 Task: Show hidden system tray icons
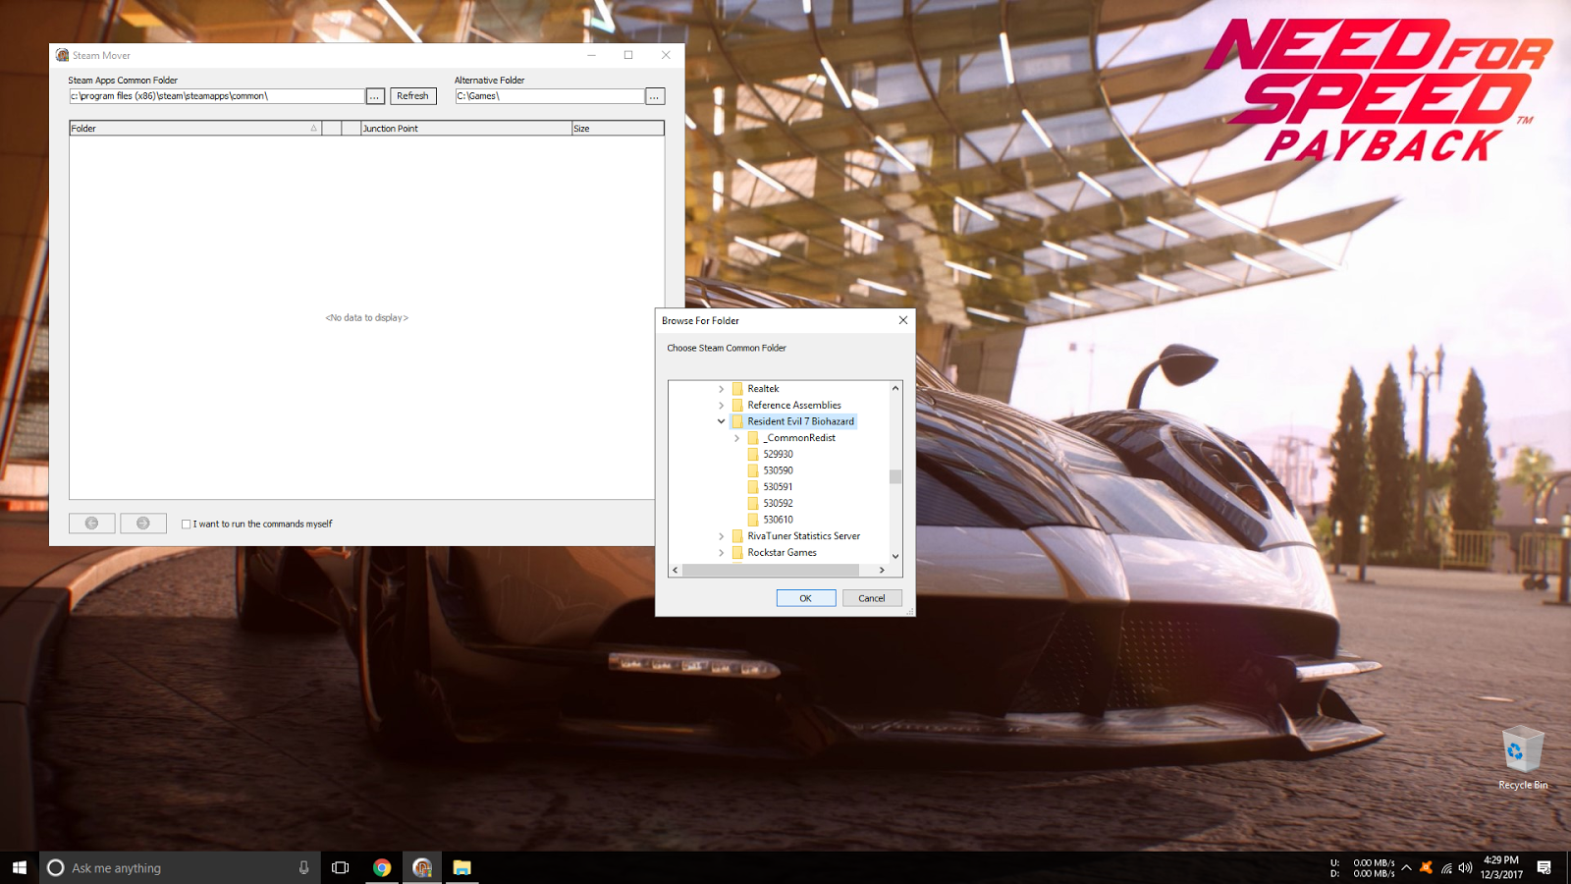pos(1406,867)
